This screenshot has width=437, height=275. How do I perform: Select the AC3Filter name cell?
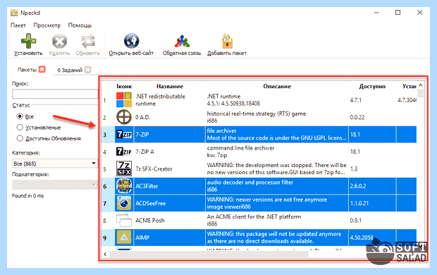tap(170, 186)
